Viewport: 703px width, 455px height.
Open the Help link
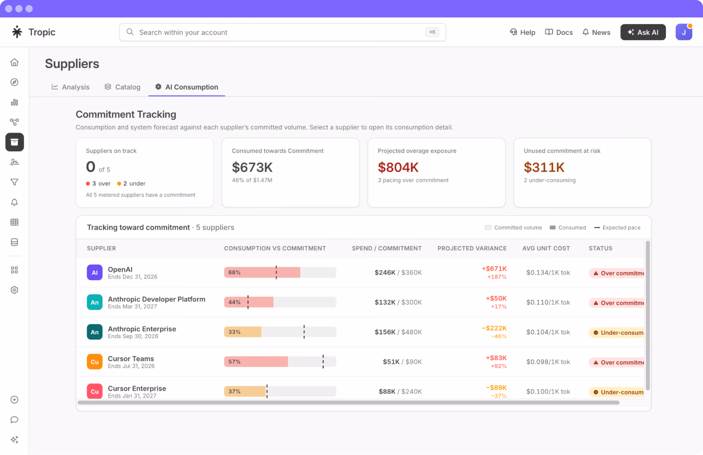pyautogui.click(x=522, y=32)
